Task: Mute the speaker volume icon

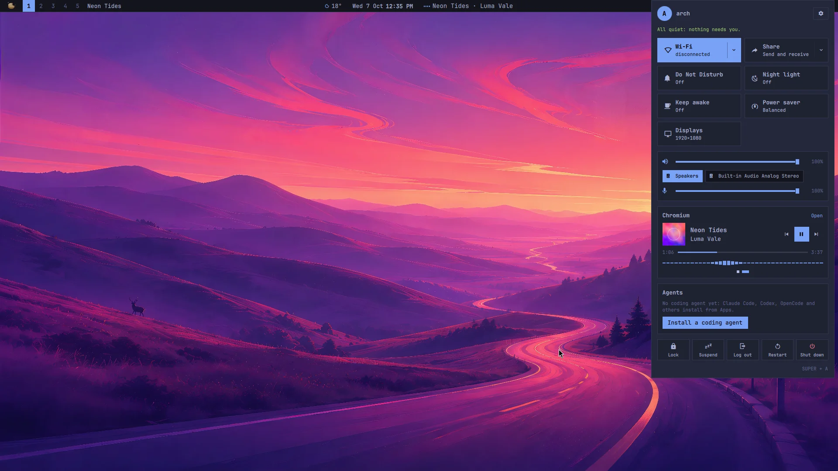Action: coord(665,161)
